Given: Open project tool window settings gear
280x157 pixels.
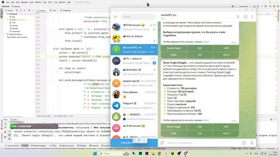Looking at the screenshot, I should click(x=29, y=10).
